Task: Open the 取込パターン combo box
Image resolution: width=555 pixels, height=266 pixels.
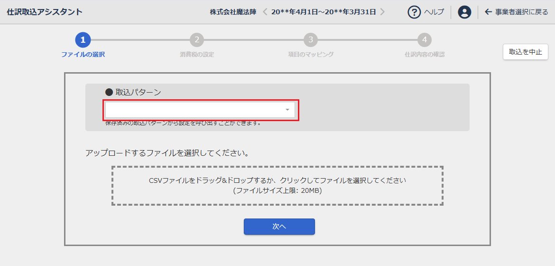Action: pos(194,110)
